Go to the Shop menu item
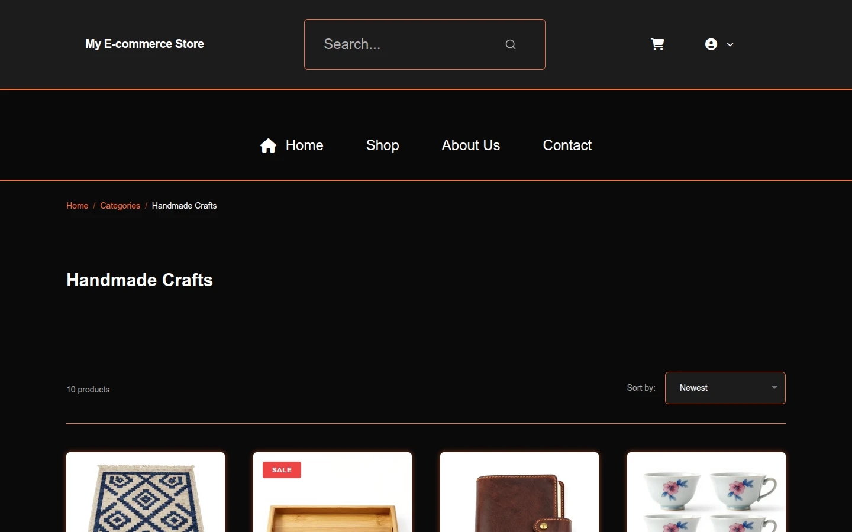Screen dimensions: 852x532 pos(382,145)
